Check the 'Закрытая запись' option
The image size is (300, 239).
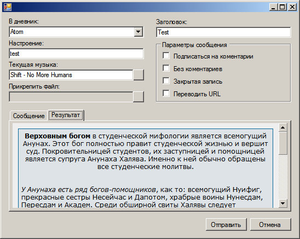166,81
